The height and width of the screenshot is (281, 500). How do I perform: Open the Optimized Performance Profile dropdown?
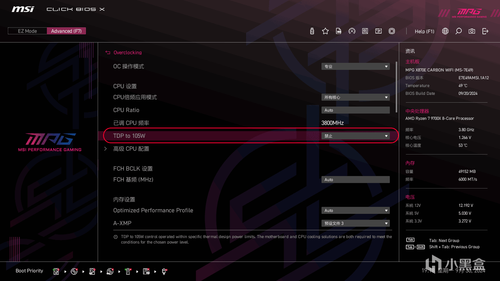click(x=355, y=210)
